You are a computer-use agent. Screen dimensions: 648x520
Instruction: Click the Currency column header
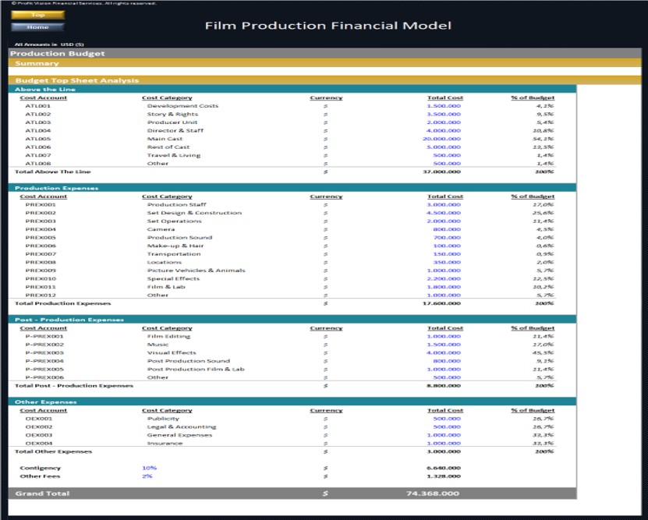pyautogui.click(x=326, y=97)
